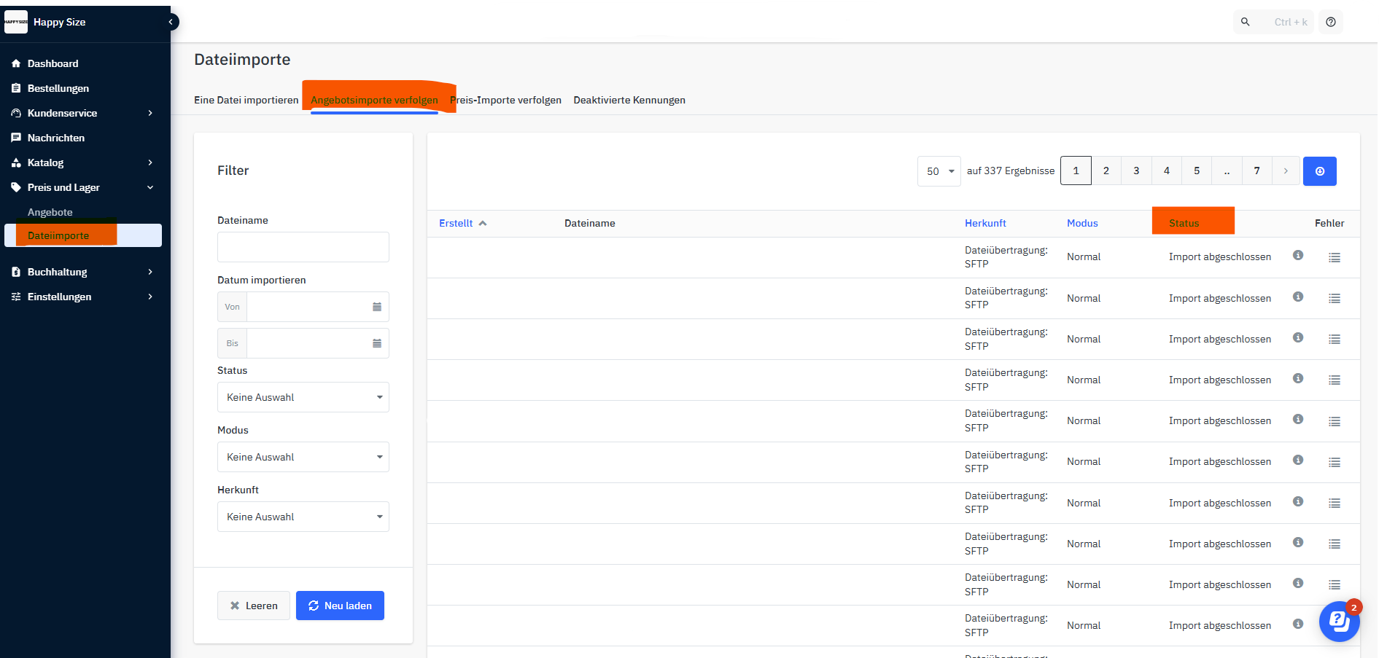Image resolution: width=1379 pixels, height=658 pixels.
Task: Open the Status filter dropdown
Action: pyautogui.click(x=303, y=397)
